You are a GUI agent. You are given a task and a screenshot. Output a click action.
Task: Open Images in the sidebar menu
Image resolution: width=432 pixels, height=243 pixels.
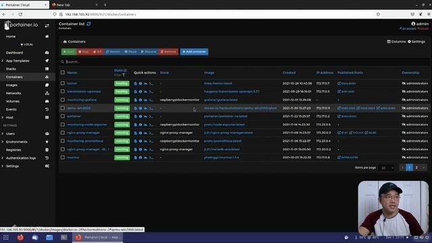[x=11, y=85]
